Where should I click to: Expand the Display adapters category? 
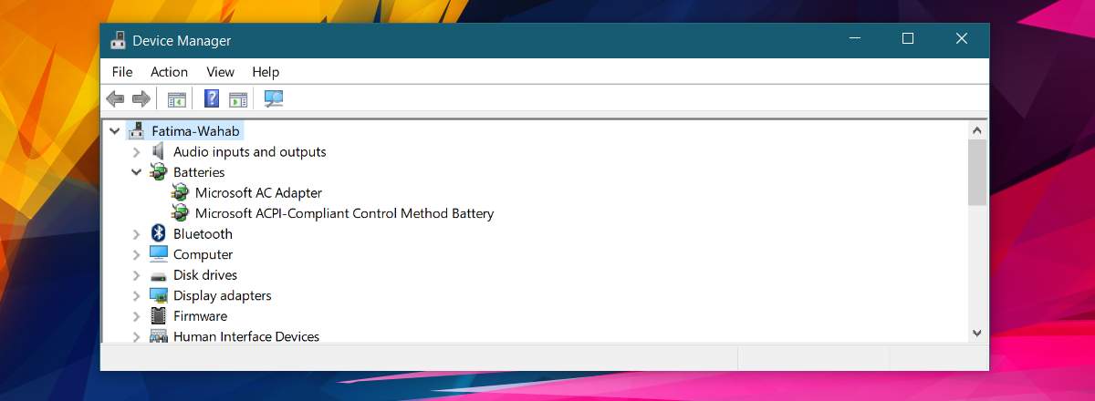point(136,295)
